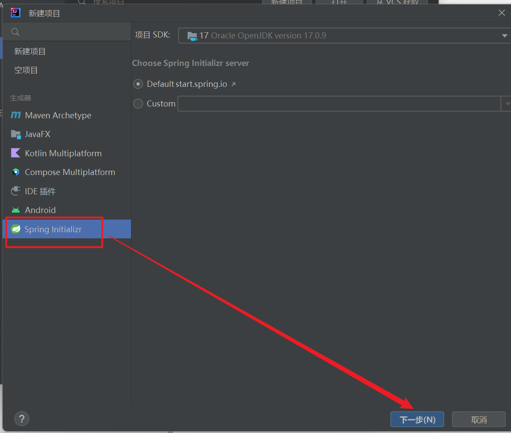Choose Compose Multiplatform generator

point(66,172)
